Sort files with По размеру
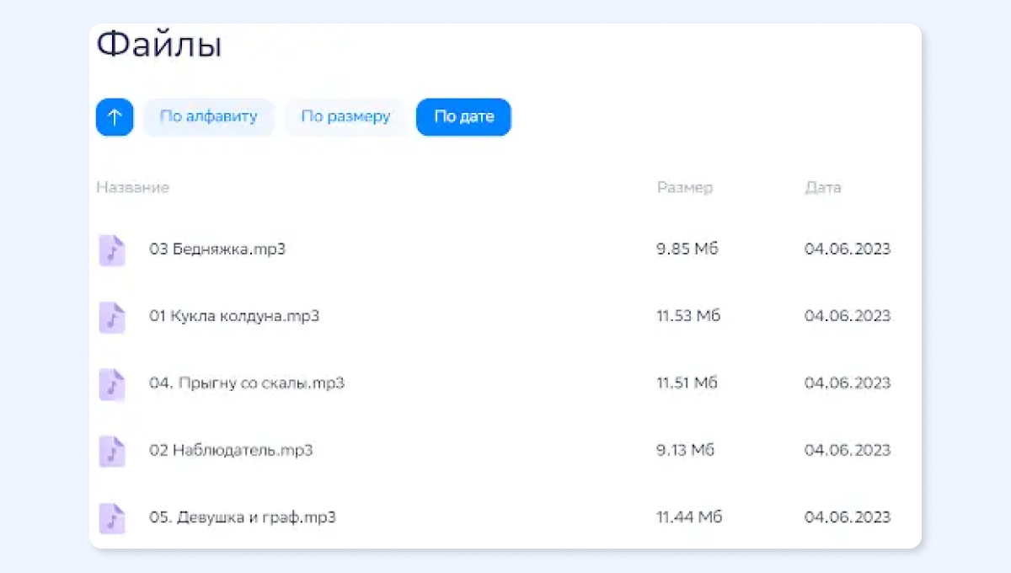 (x=345, y=117)
